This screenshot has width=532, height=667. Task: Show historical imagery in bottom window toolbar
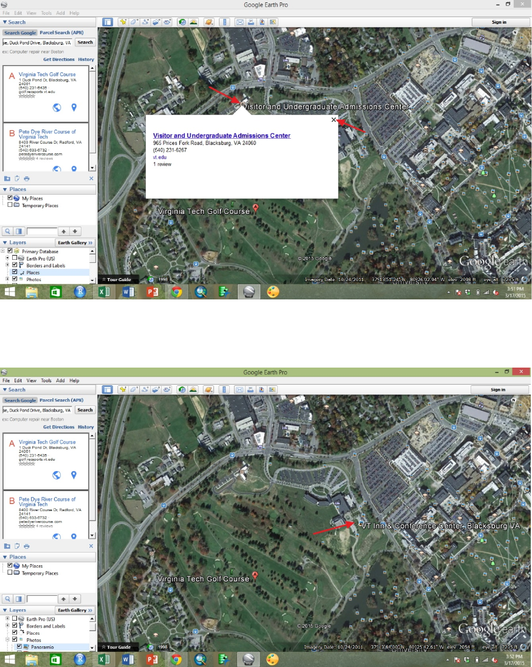click(x=182, y=389)
